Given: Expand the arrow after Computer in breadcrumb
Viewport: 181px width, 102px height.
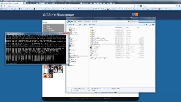Looking at the screenshot, I should [x=83, y=22].
